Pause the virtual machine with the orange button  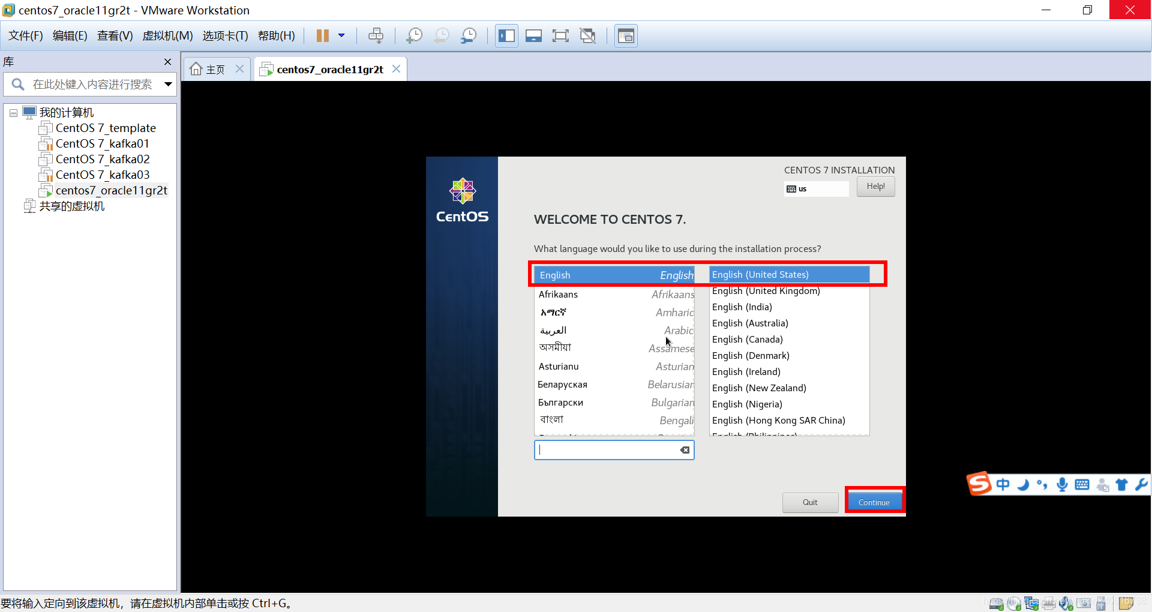click(322, 36)
